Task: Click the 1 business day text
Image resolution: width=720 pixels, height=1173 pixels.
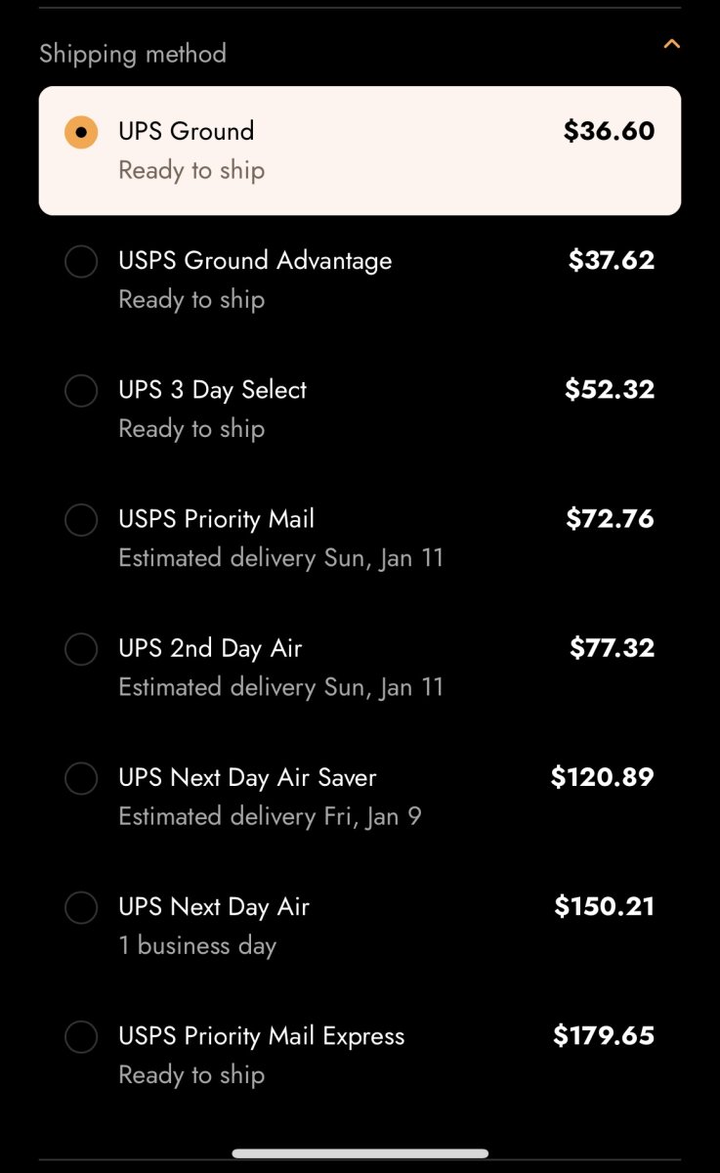Action: pos(197,945)
